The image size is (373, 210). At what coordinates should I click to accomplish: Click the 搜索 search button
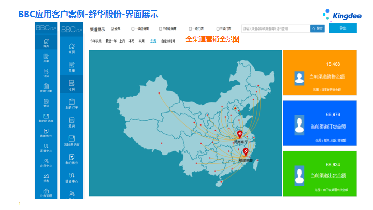[318, 29]
